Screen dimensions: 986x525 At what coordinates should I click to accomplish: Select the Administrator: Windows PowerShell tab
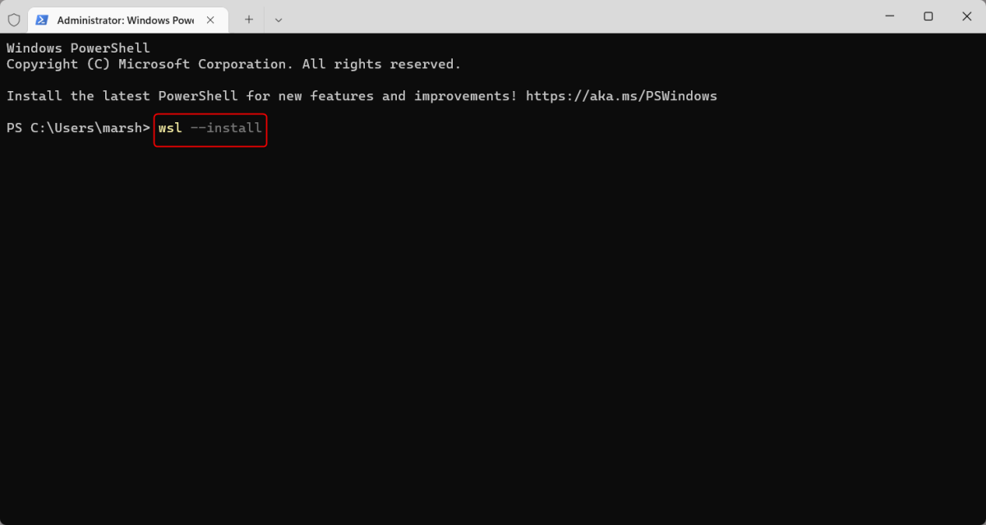(x=123, y=19)
